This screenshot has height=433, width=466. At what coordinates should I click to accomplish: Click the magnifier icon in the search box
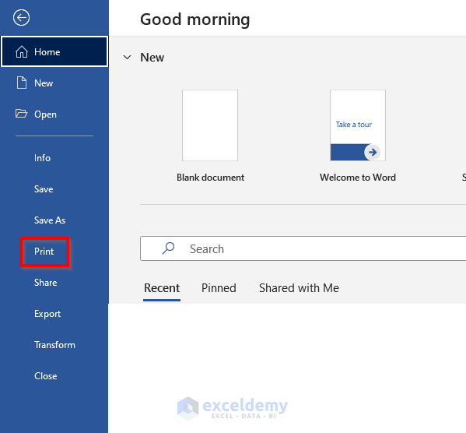tap(168, 248)
